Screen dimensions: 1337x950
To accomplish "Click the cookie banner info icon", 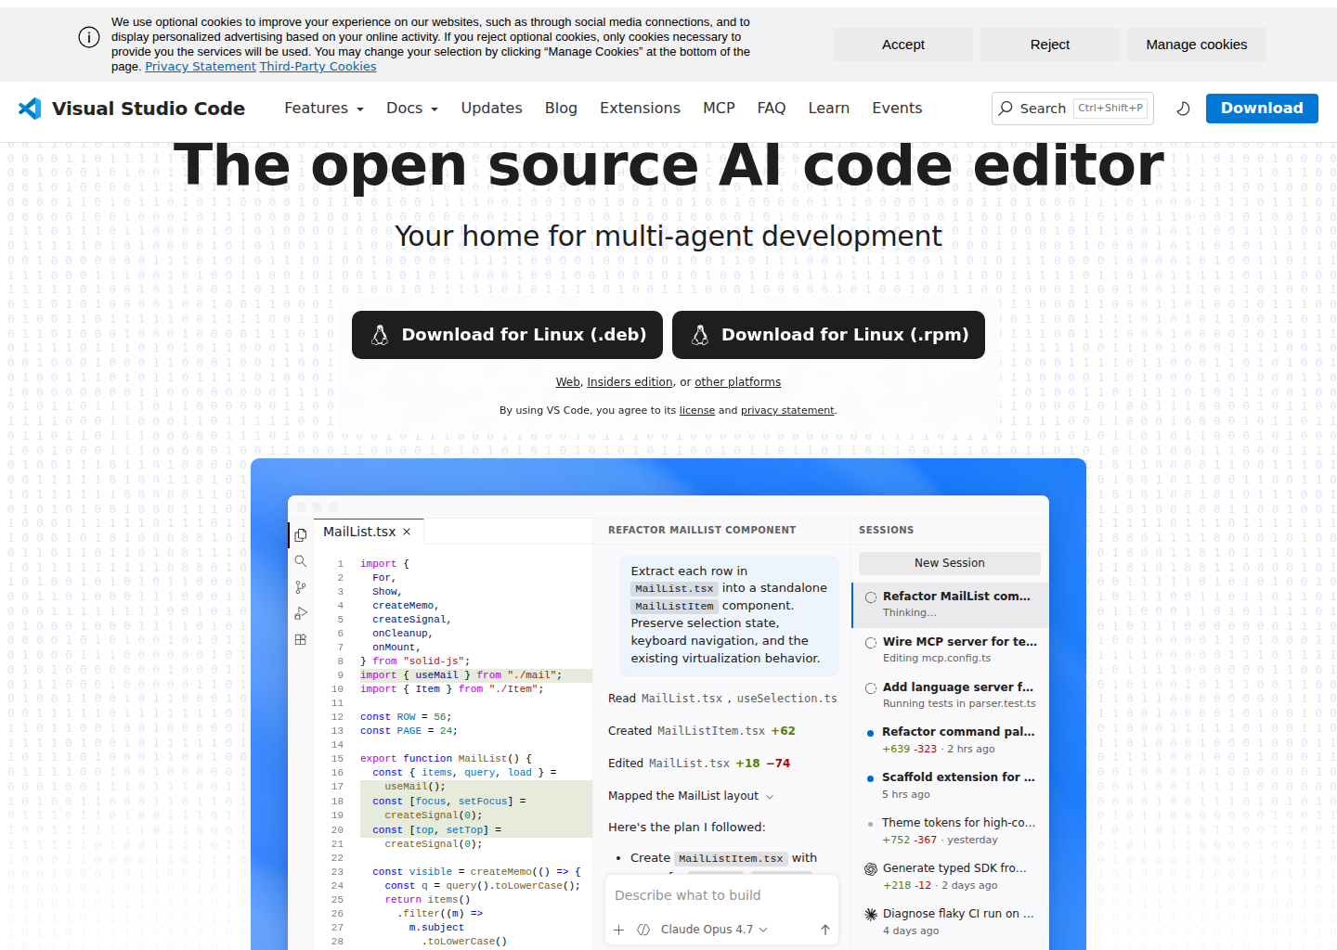I will (x=89, y=37).
